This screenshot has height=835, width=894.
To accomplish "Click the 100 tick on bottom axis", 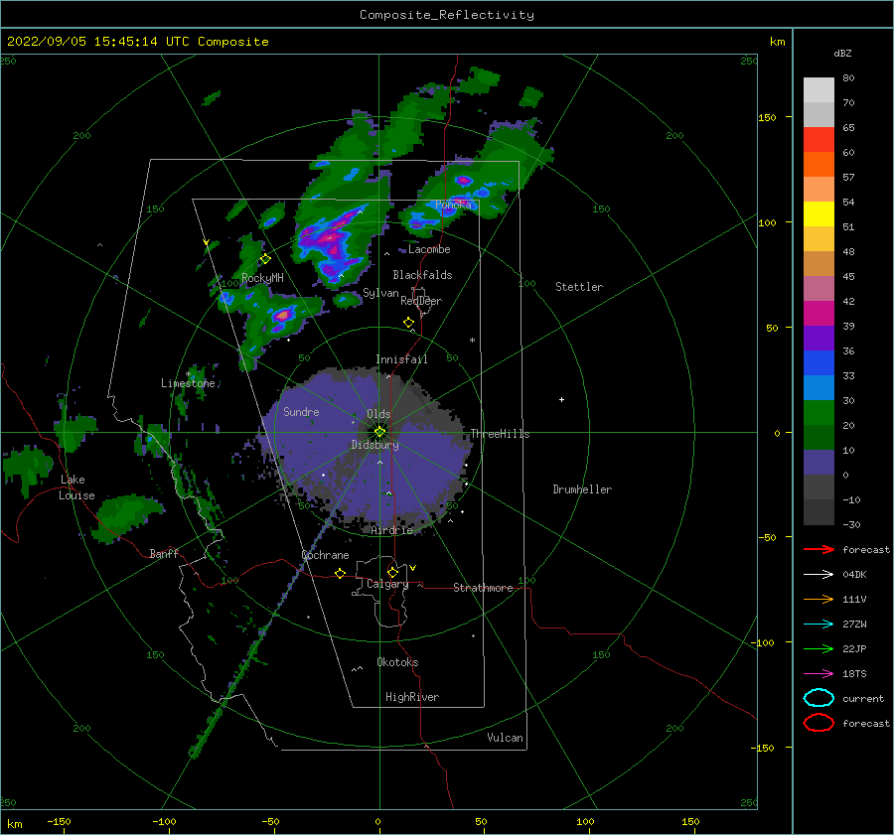I will (585, 821).
